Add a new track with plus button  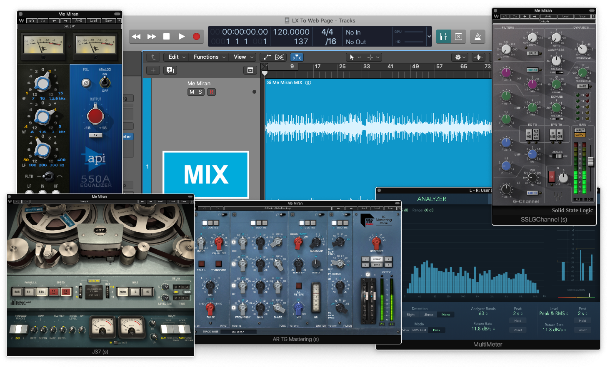click(153, 70)
